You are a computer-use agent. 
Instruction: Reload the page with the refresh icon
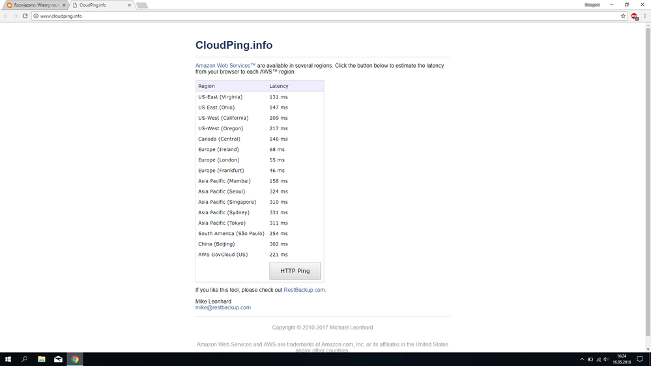(x=25, y=16)
